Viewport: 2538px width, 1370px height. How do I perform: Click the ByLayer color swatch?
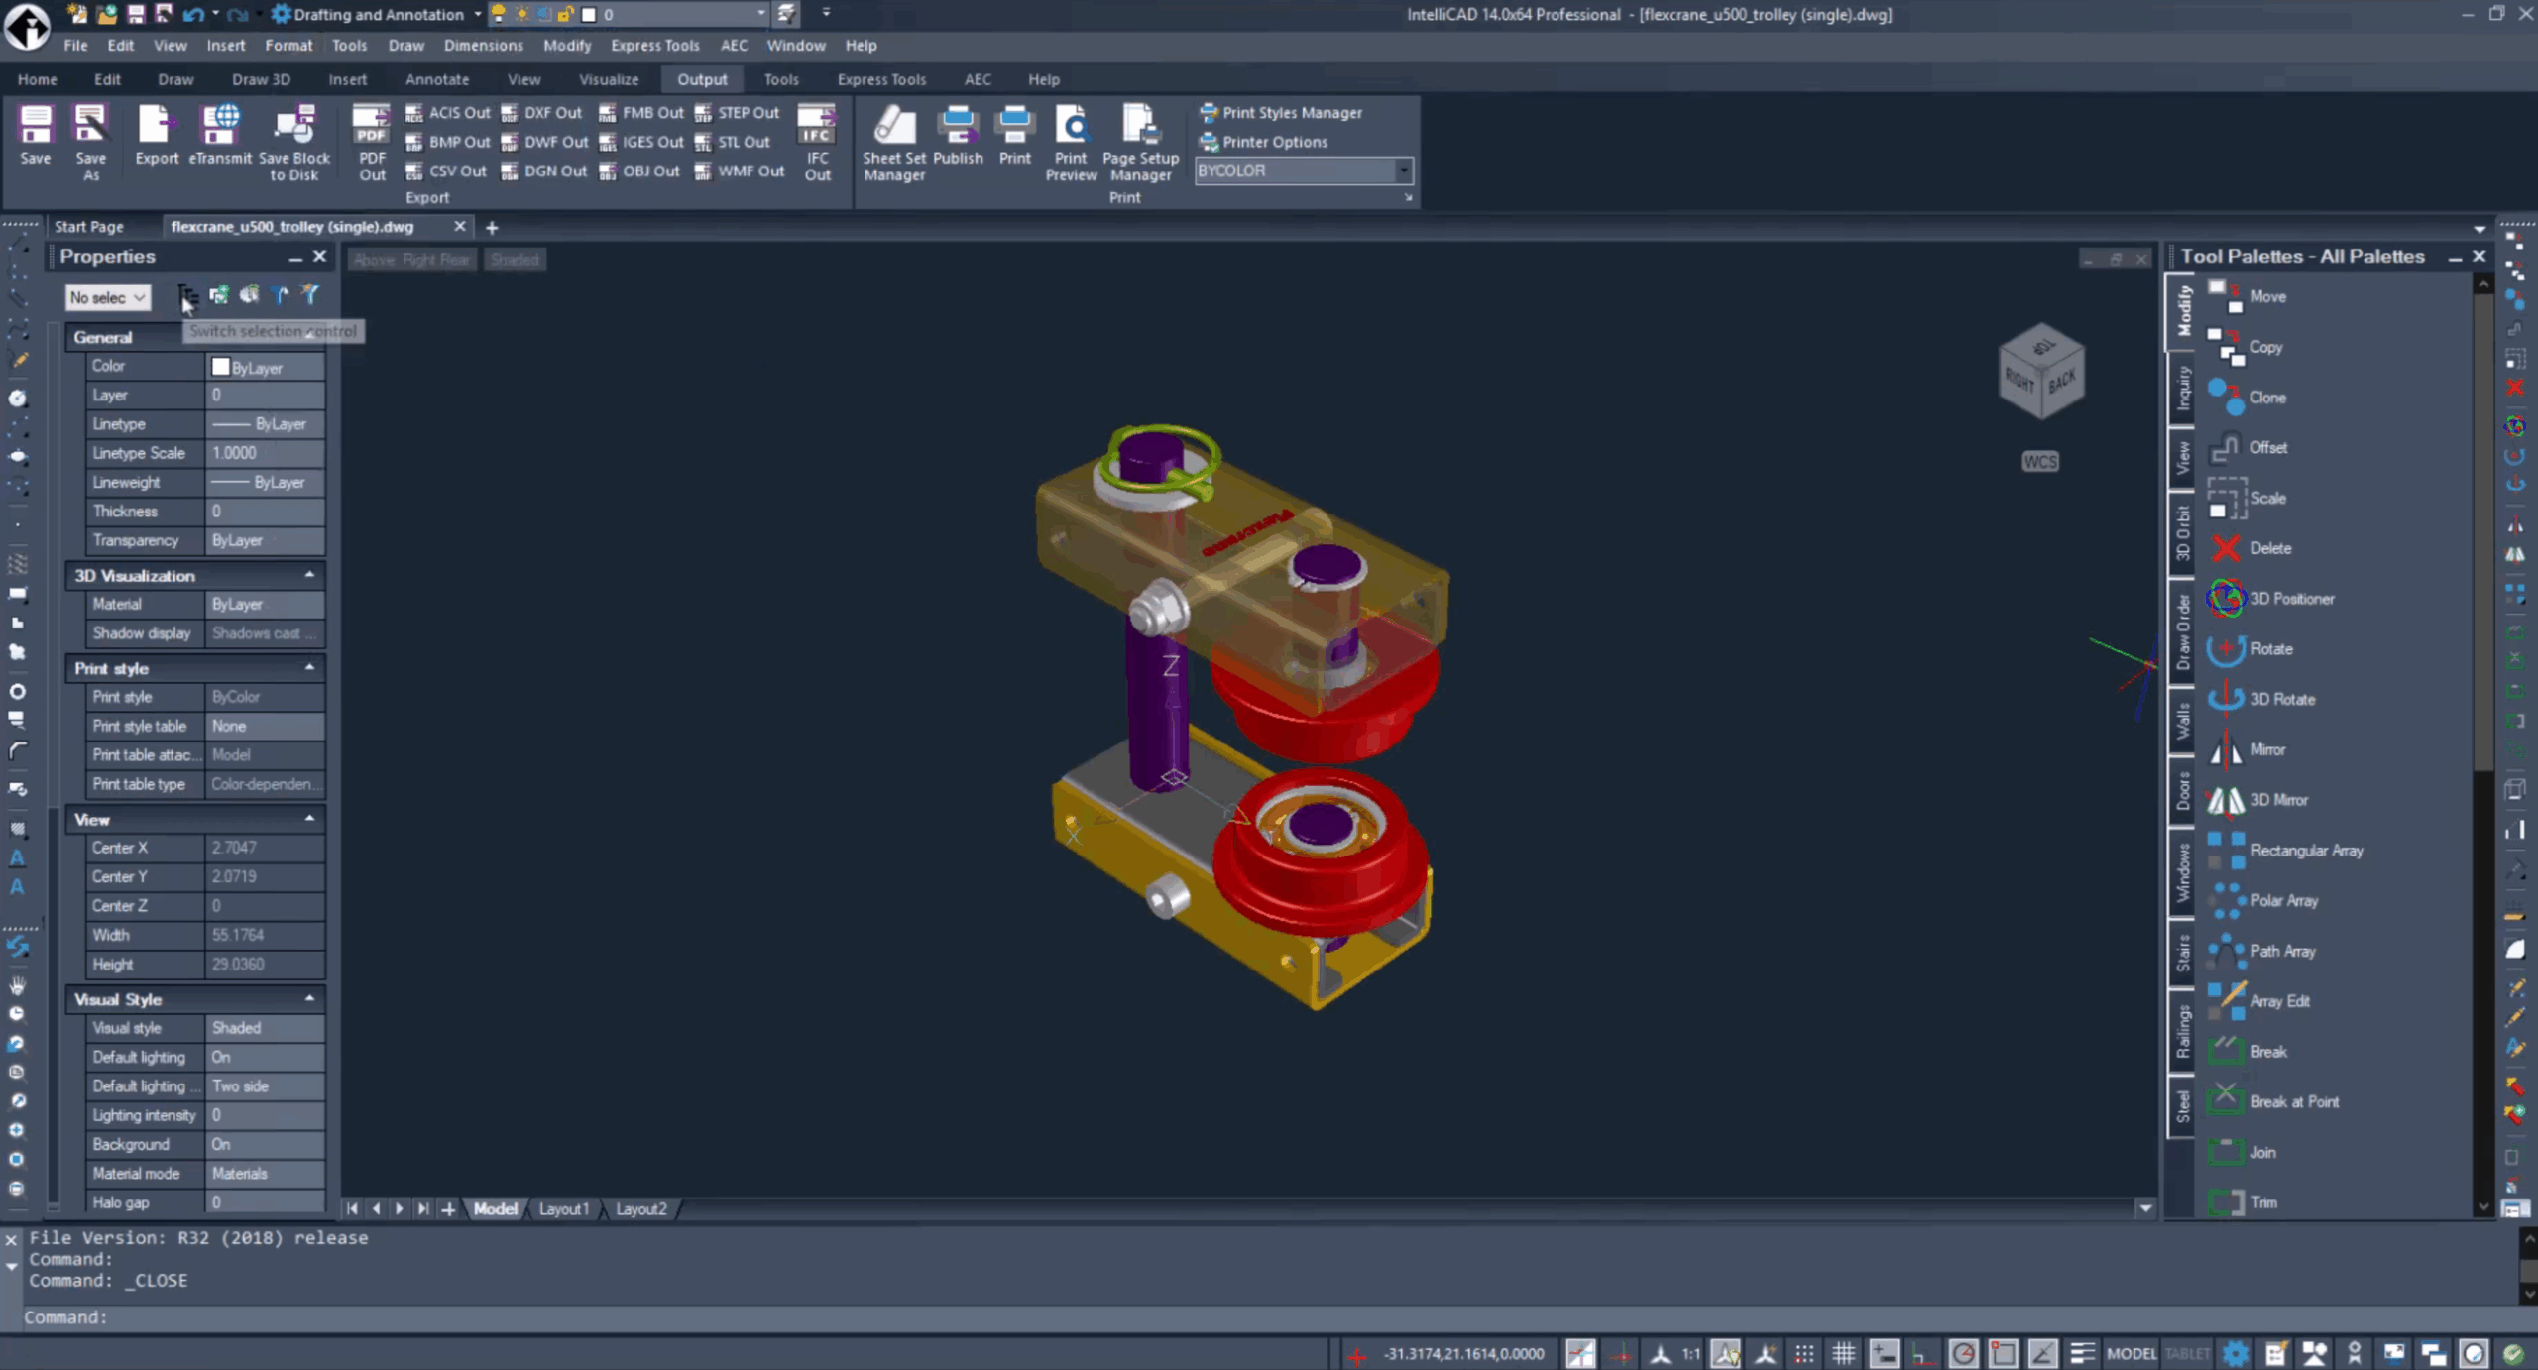[x=221, y=367]
